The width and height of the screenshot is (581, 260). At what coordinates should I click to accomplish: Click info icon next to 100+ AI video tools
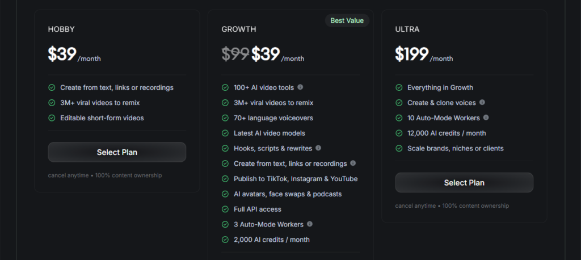click(x=300, y=87)
